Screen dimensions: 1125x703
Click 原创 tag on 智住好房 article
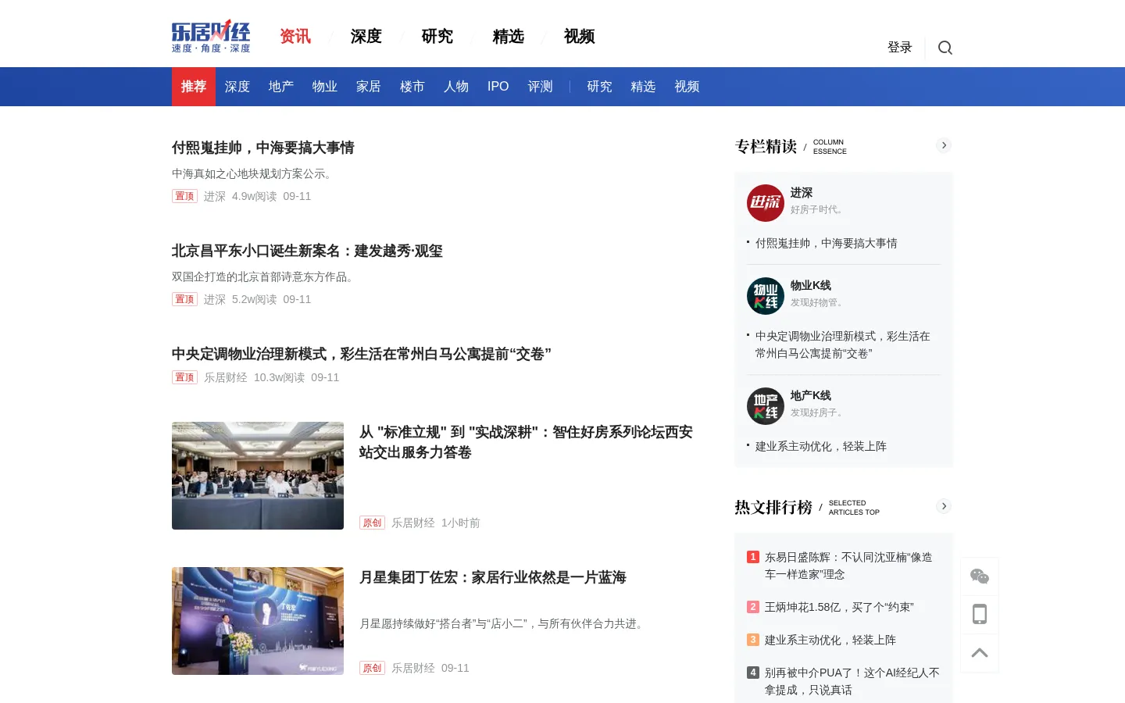pos(372,523)
